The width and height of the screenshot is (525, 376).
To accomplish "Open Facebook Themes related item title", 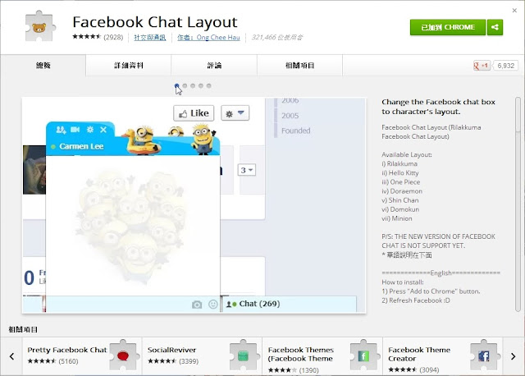I will (301, 354).
